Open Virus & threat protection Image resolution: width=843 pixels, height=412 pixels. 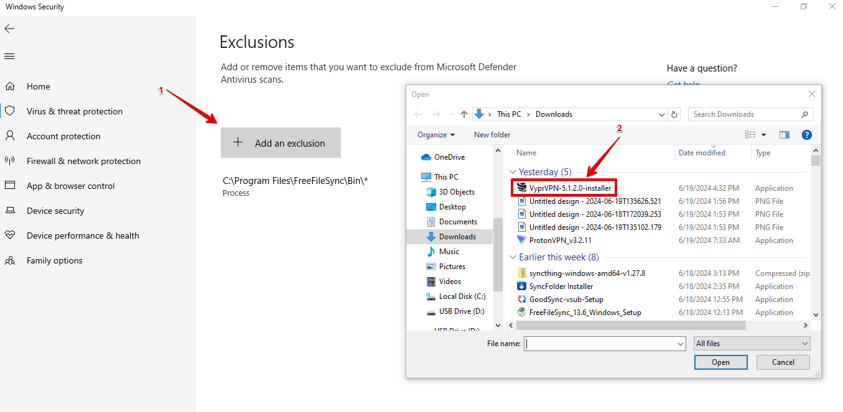pyautogui.click(x=75, y=111)
